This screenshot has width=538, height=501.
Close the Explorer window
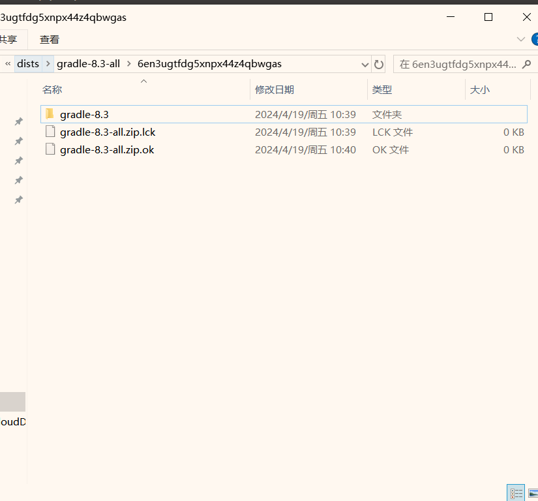(x=527, y=17)
